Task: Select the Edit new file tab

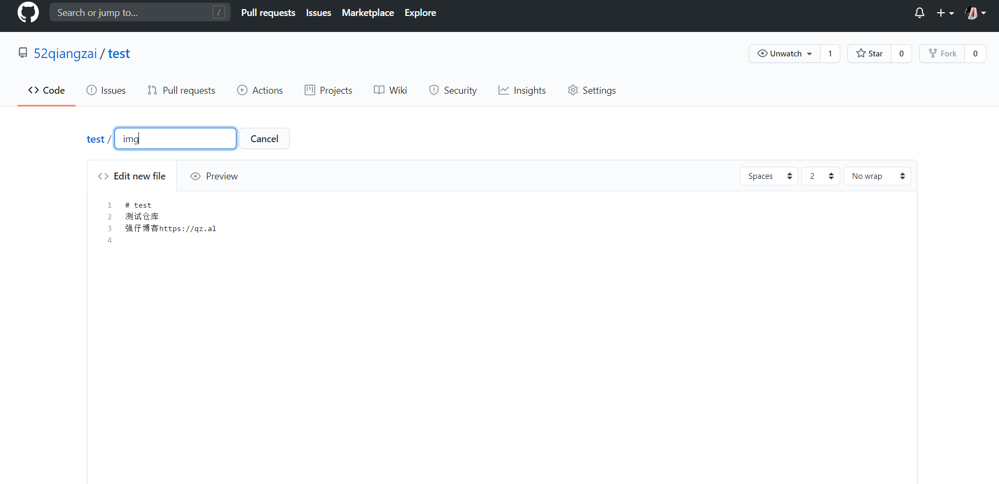Action: tap(132, 176)
